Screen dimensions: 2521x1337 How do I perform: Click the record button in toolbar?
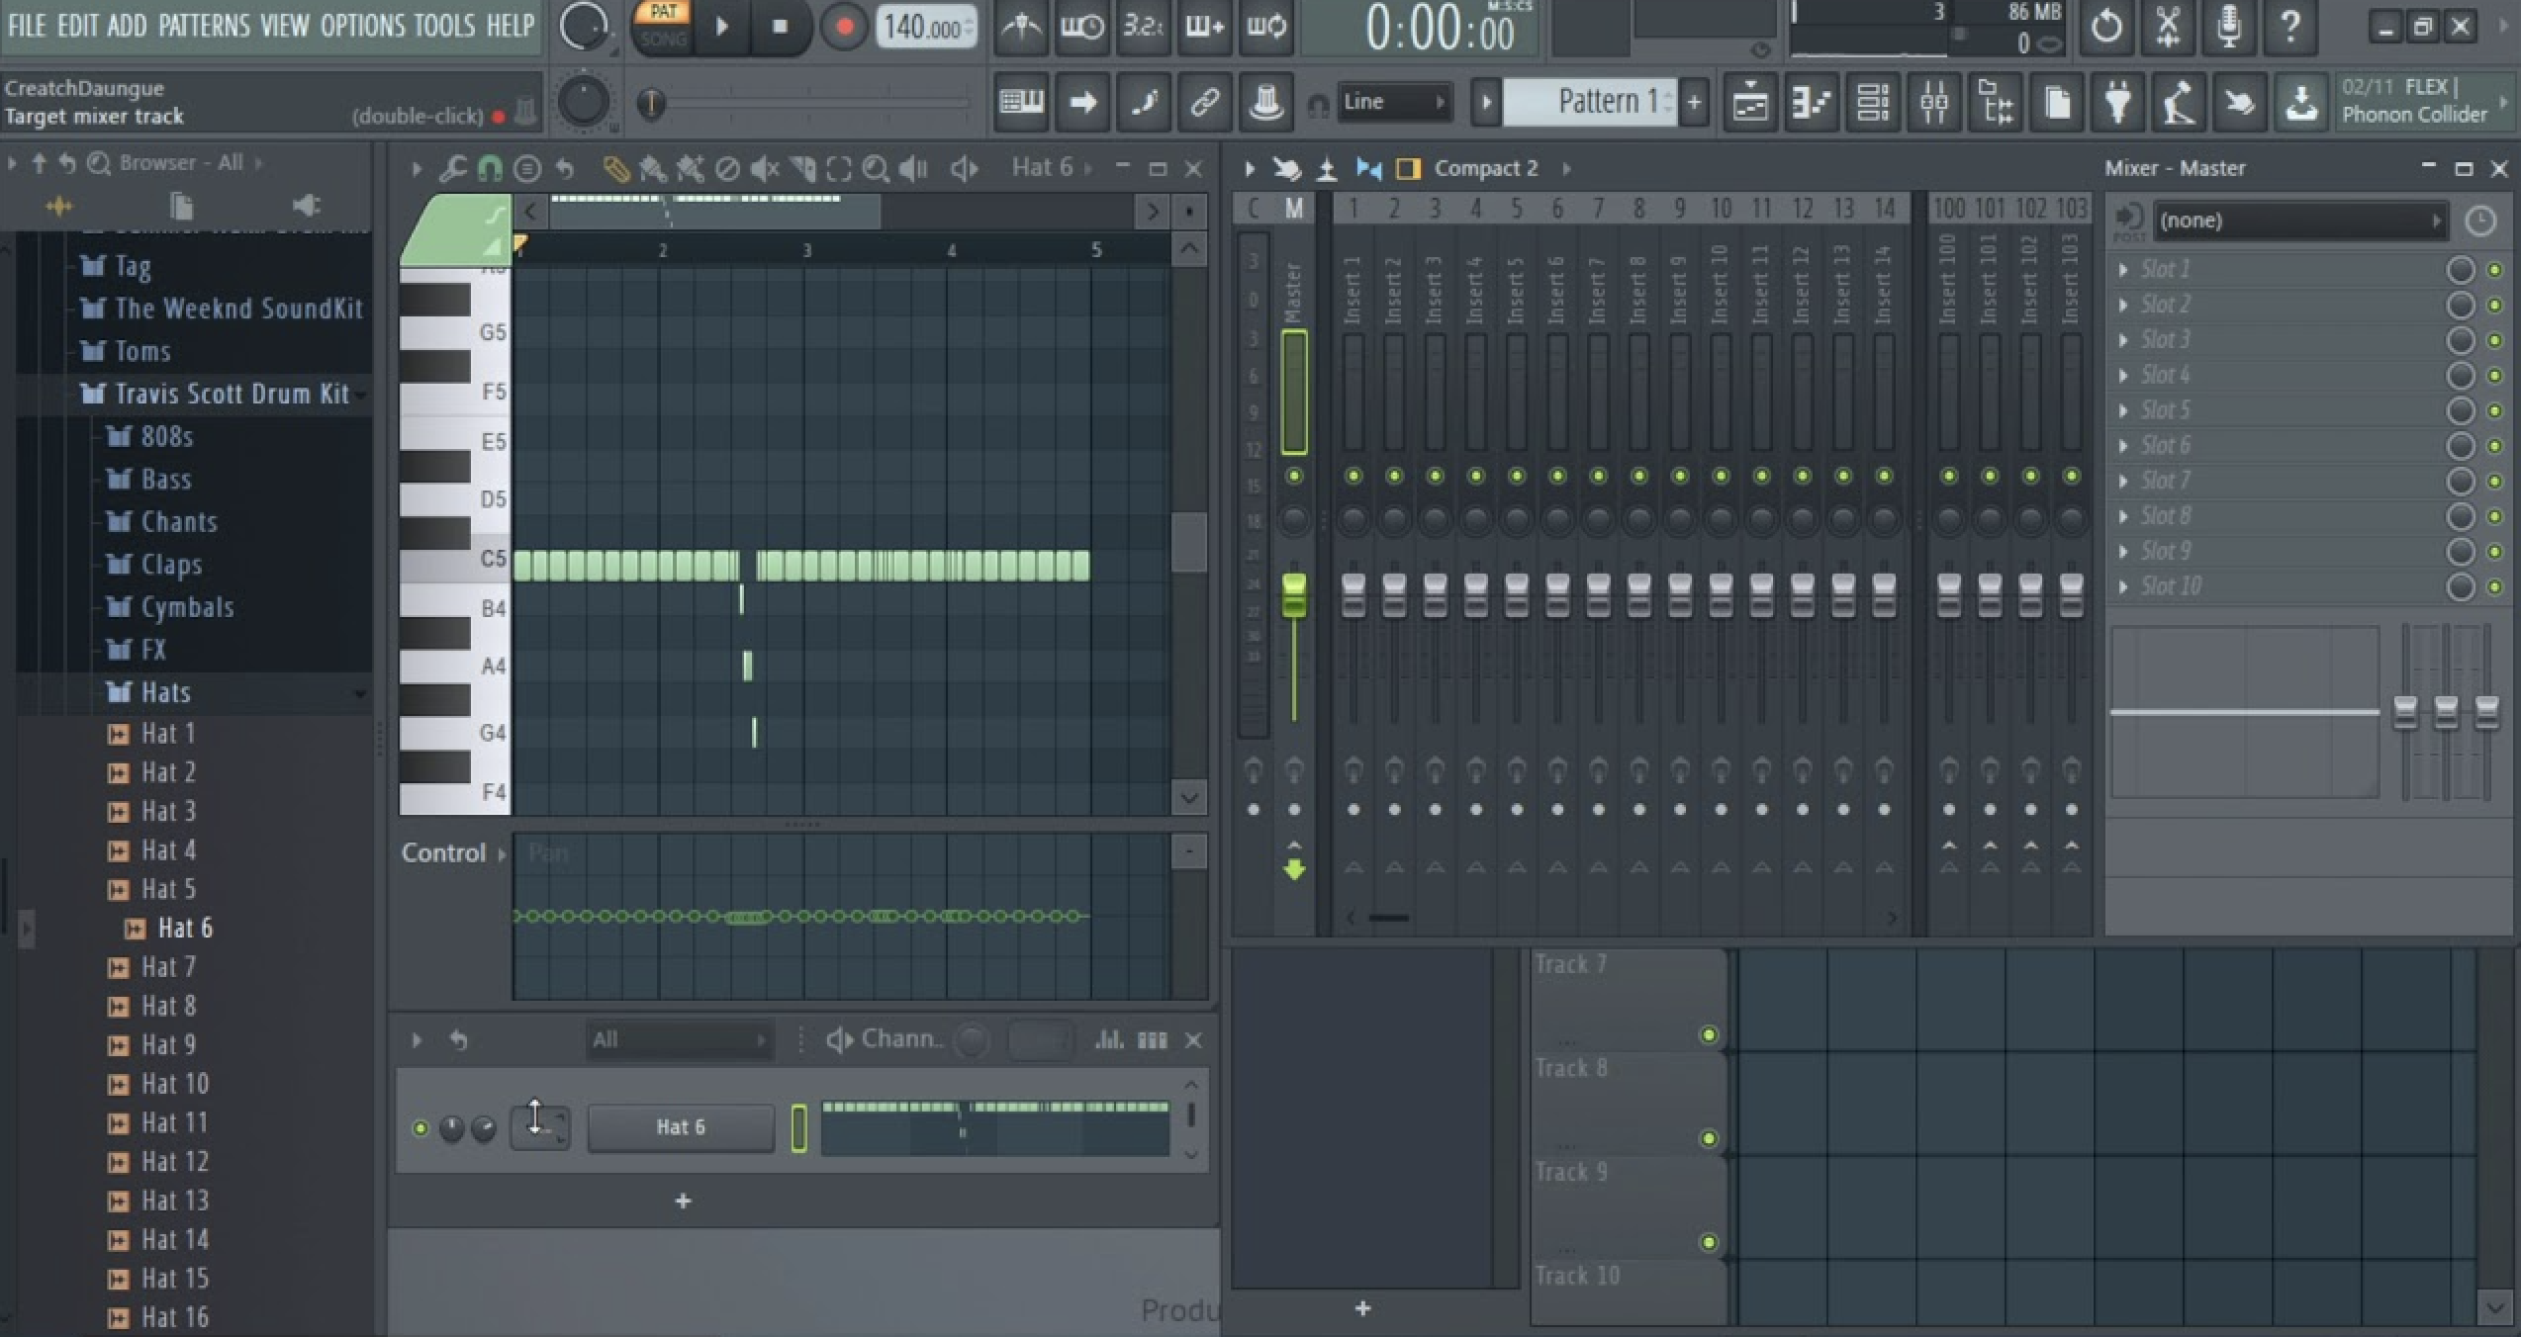(x=842, y=29)
